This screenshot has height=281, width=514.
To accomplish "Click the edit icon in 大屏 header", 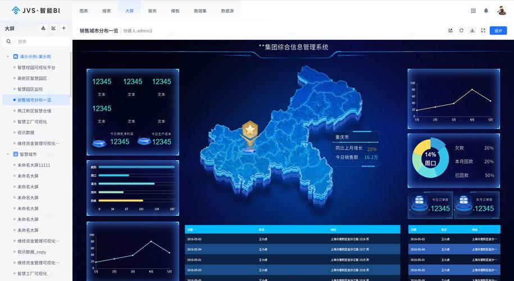I will click(54, 28).
